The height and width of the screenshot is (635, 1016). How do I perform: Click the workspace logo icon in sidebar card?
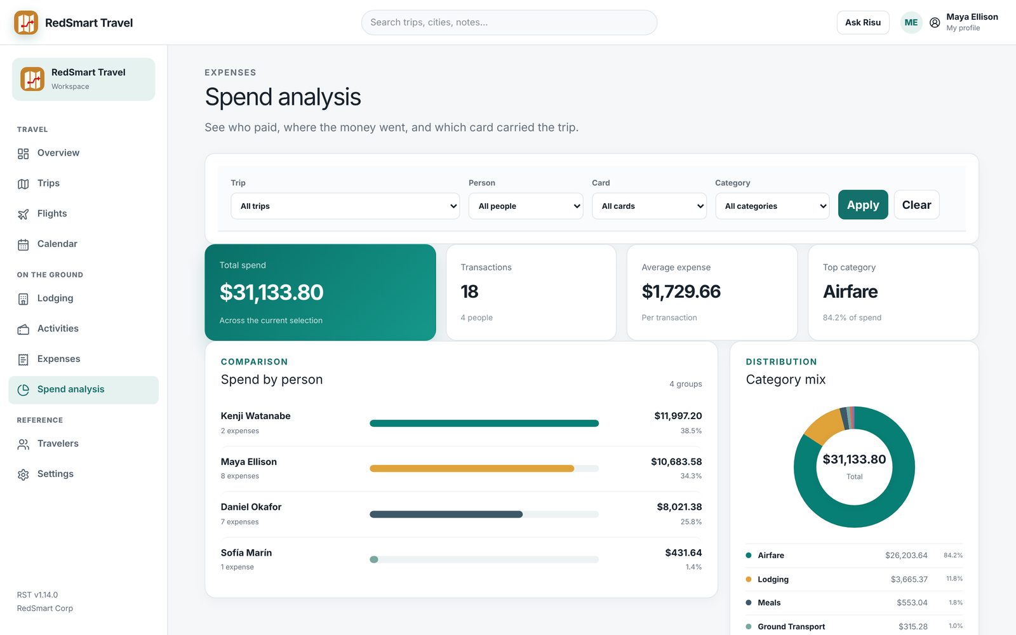pyautogui.click(x=32, y=79)
